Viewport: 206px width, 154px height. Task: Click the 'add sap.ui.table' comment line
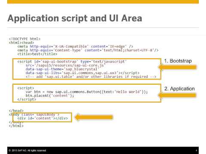[91, 77]
